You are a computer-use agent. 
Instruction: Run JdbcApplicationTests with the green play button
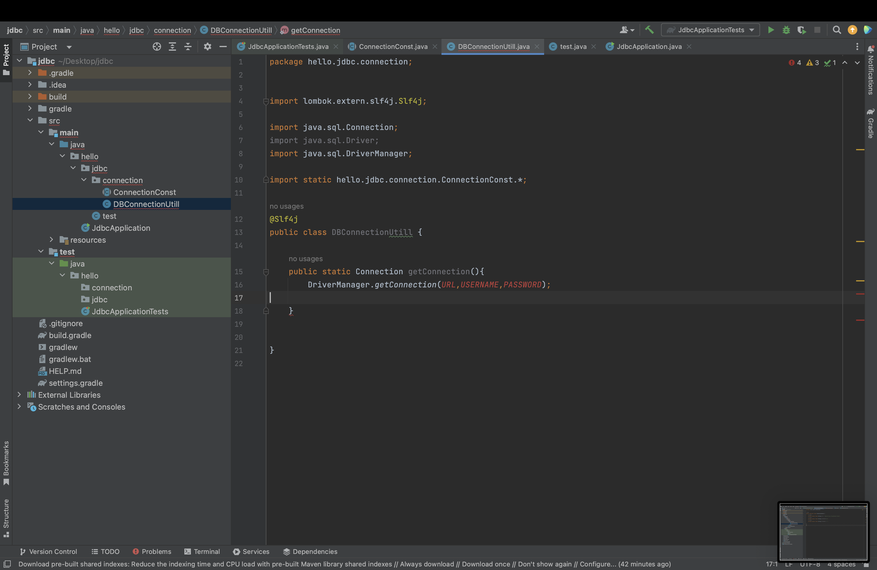coord(771,30)
